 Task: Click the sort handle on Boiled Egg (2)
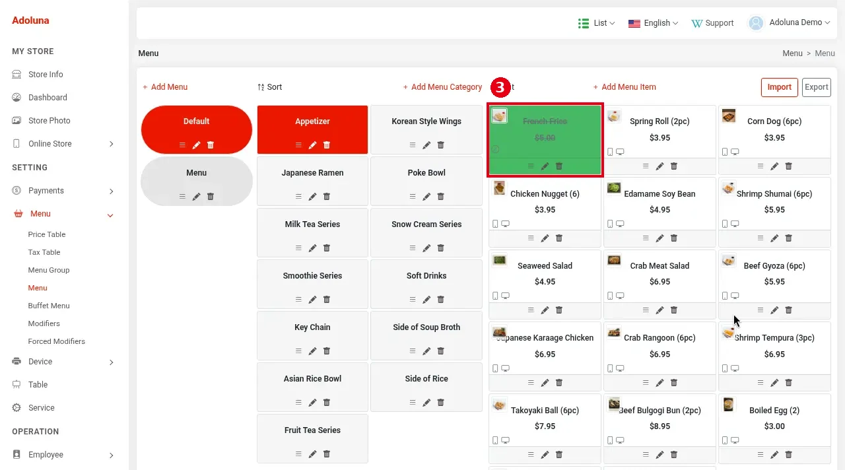point(760,455)
